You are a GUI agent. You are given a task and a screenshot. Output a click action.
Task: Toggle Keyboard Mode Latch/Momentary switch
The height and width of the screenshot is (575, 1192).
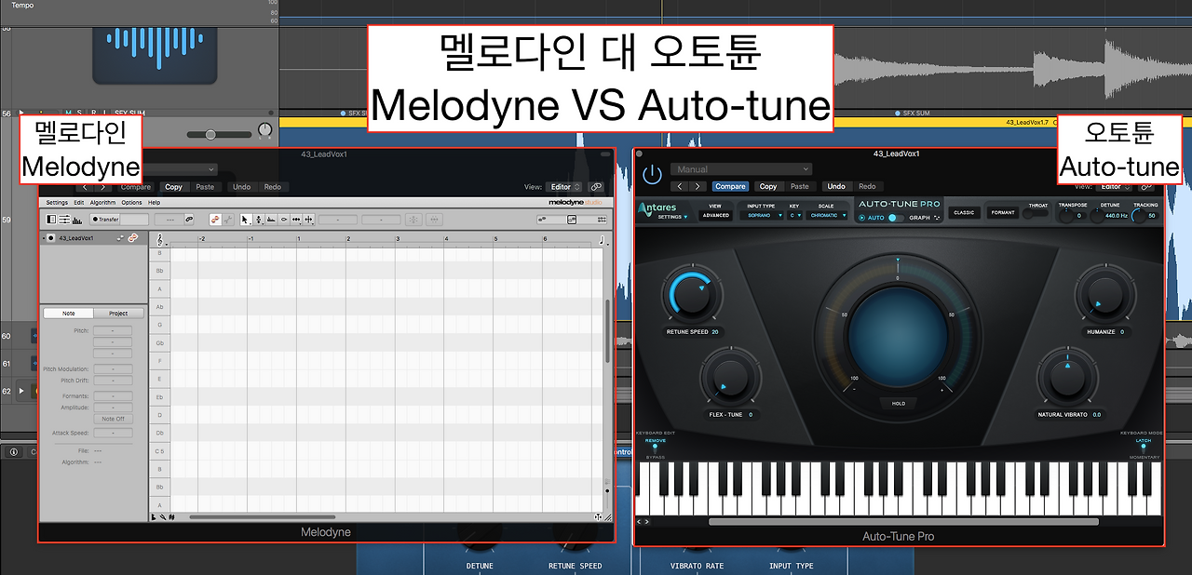[x=1144, y=449]
